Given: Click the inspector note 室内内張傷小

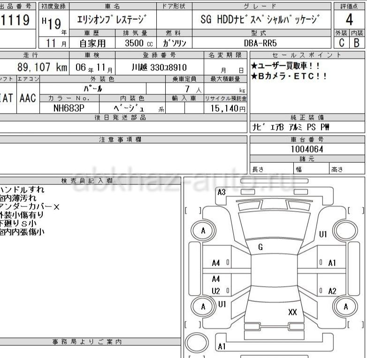Looking at the screenshot, I should point(22,232).
